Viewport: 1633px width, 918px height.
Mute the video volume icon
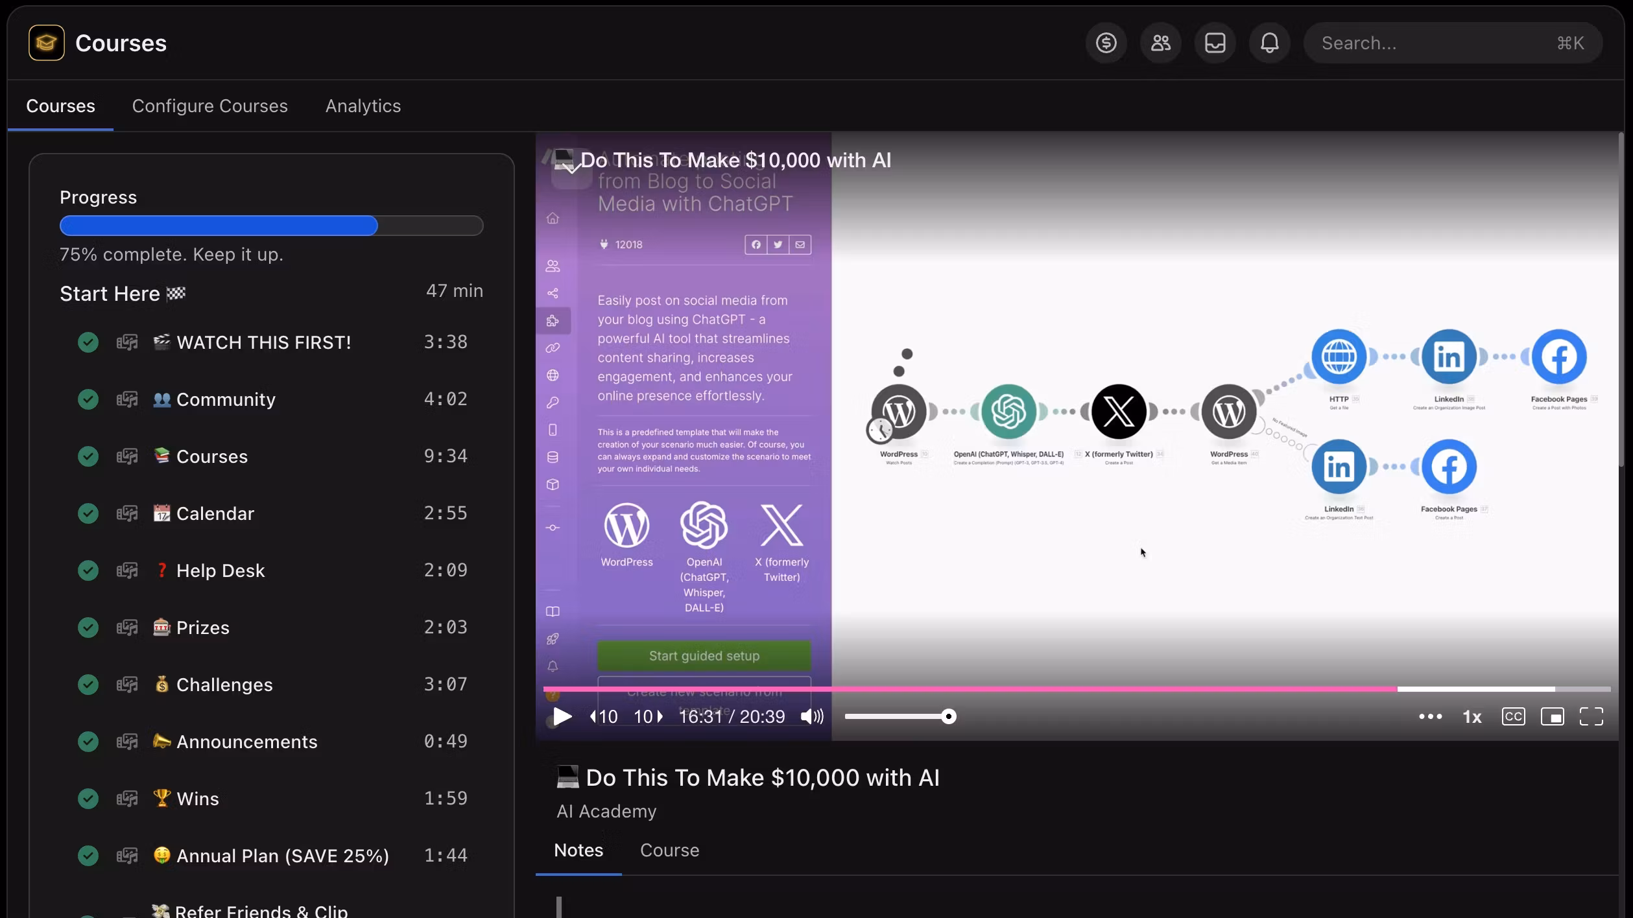tap(811, 716)
